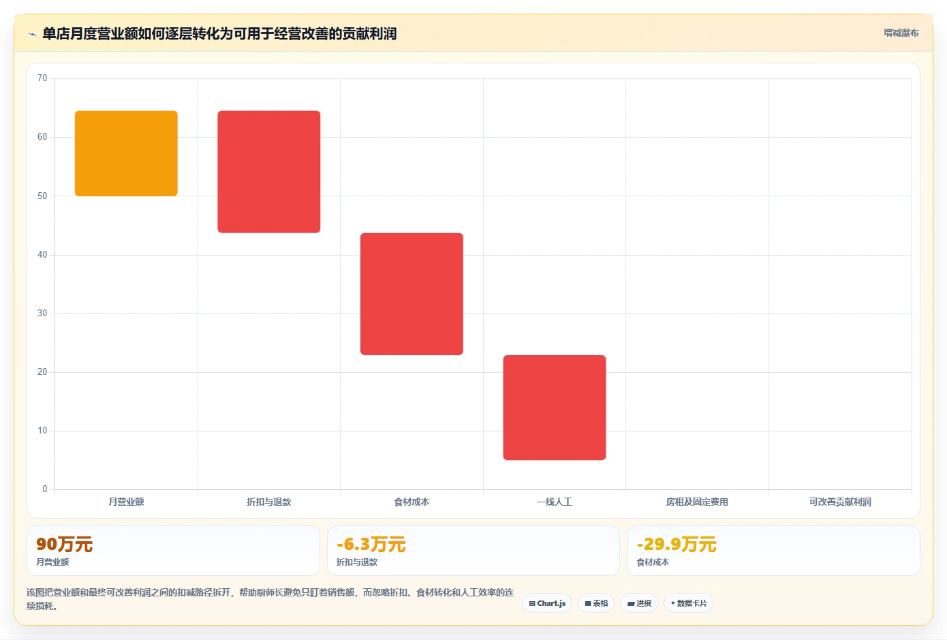Click the 表格 tag chip
The height and width of the screenshot is (640, 947).
596,603
